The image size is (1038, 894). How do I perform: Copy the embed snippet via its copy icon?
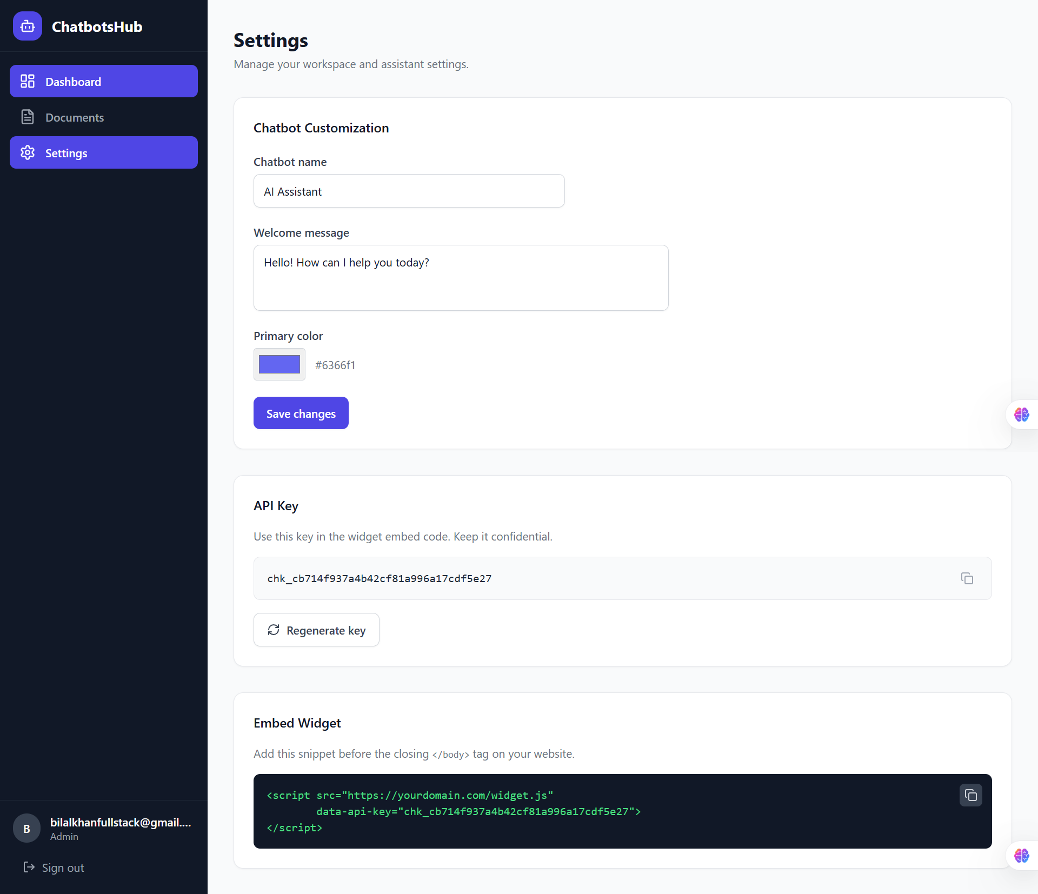pyautogui.click(x=970, y=795)
